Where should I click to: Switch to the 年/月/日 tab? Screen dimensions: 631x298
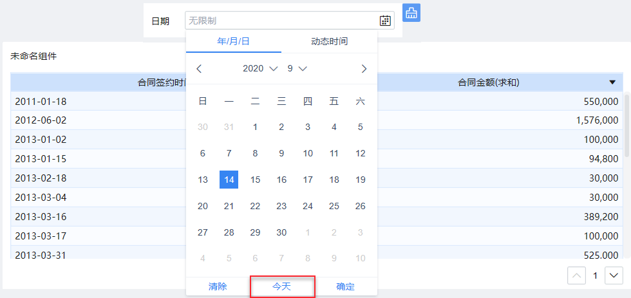[233, 41]
